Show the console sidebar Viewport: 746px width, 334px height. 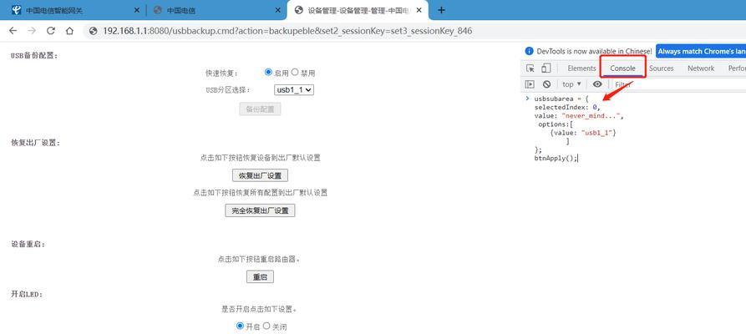(530, 84)
